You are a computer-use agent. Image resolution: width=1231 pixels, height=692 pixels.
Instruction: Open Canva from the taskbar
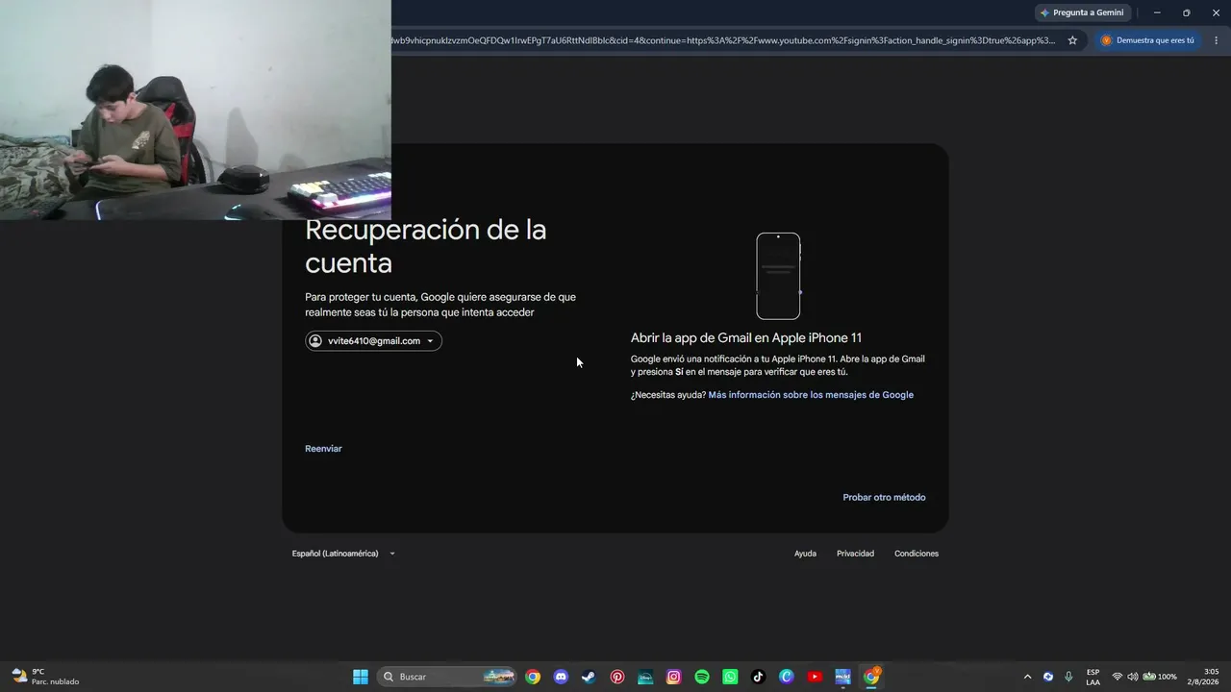click(787, 677)
